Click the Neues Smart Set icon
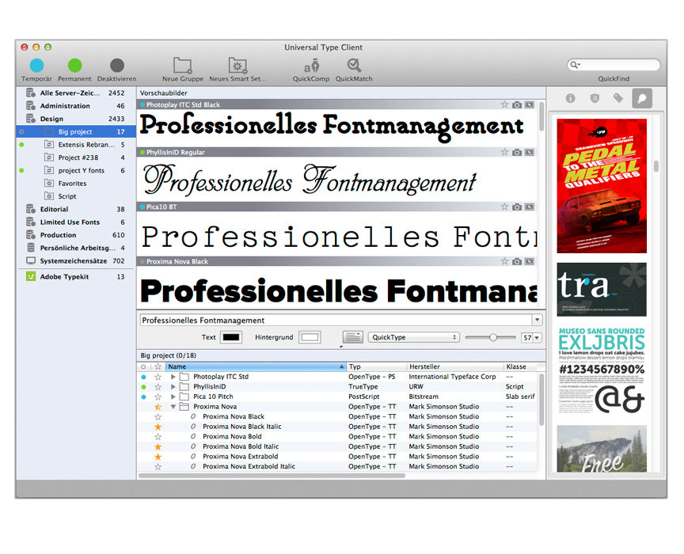 point(238,66)
